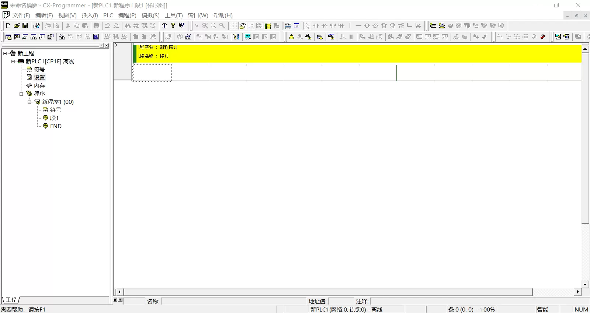Toggle the Project Workspace view icon
The height and width of the screenshot is (313, 590).
click(8, 36)
